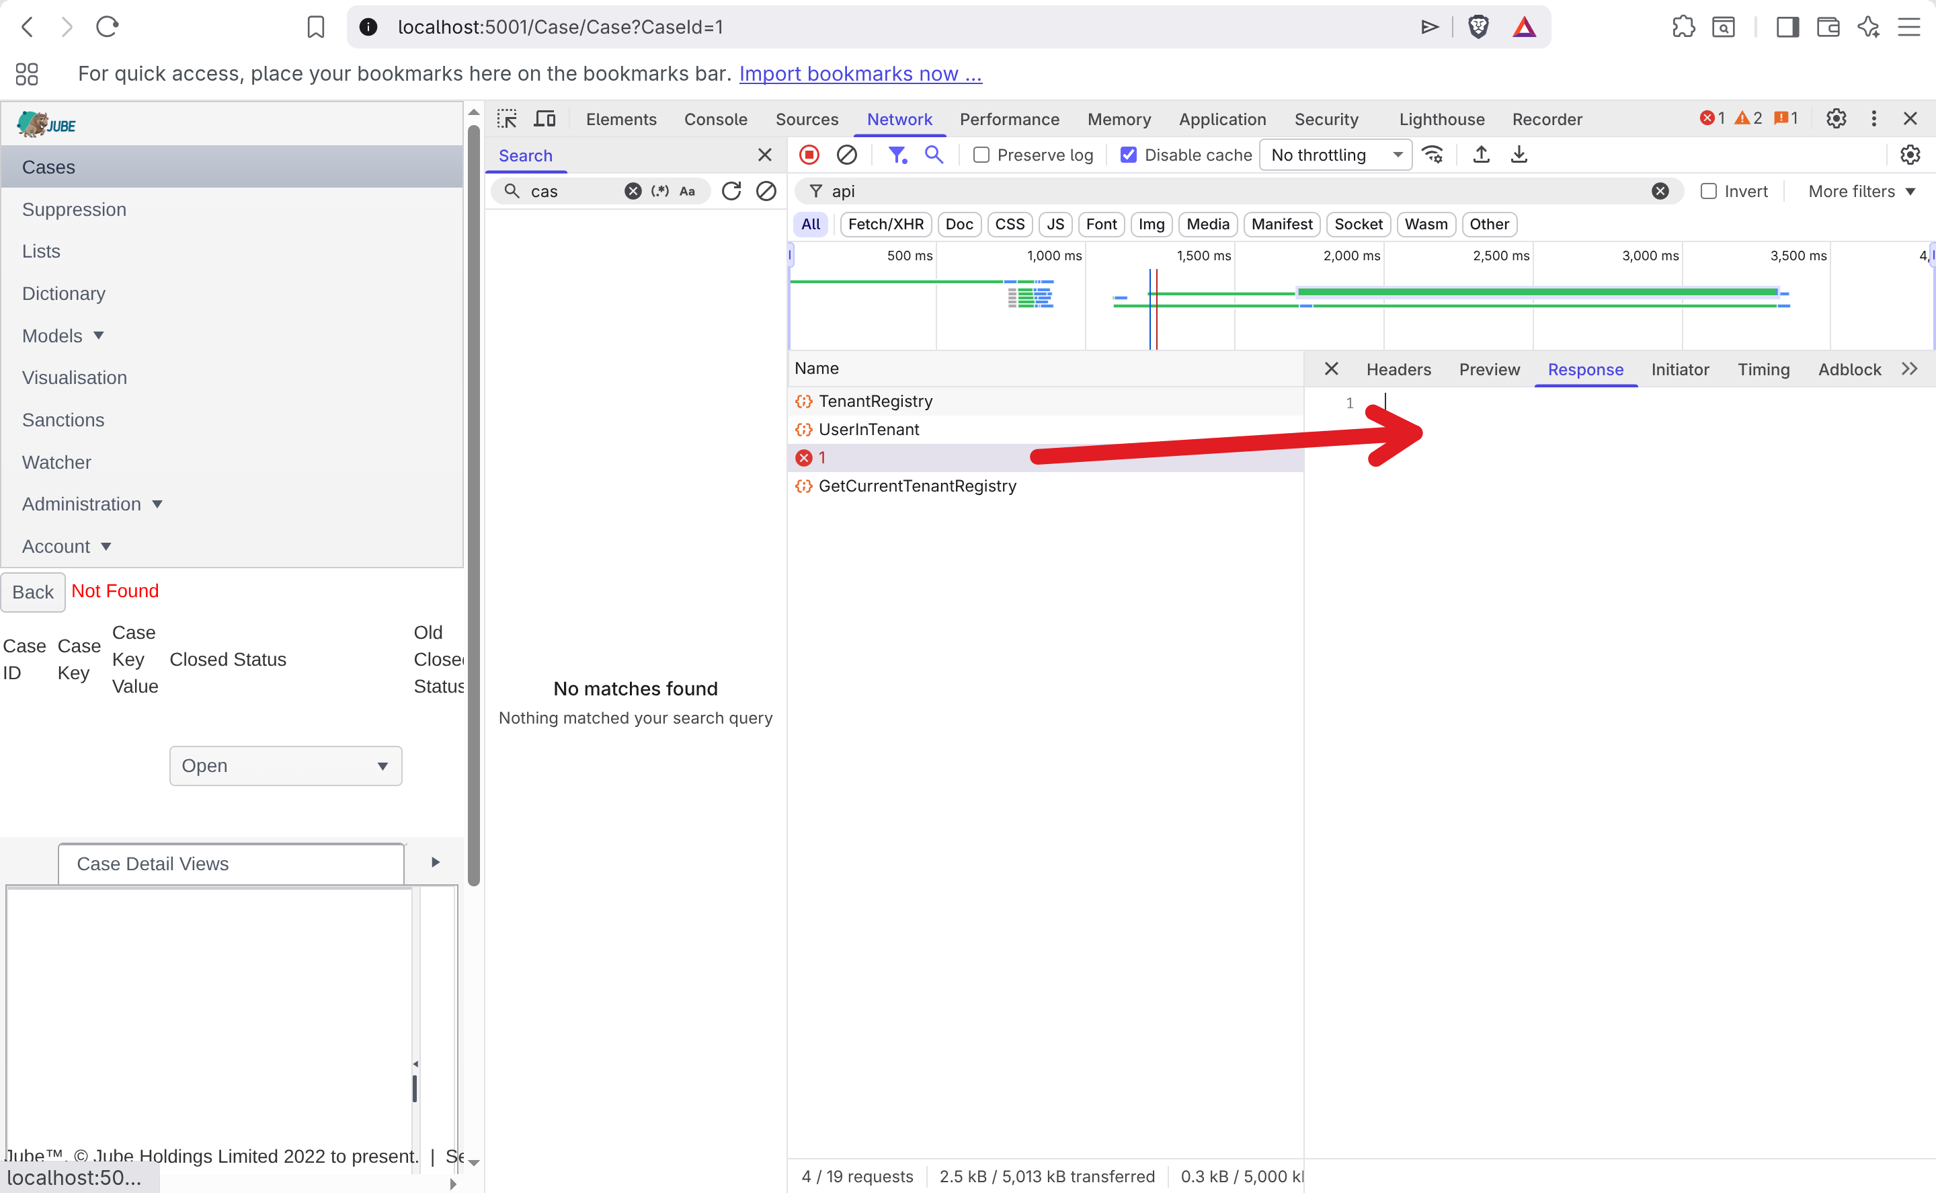This screenshot has height=1193, width=1936.
Task: Switch to Console tab
Action: (715, 119)
